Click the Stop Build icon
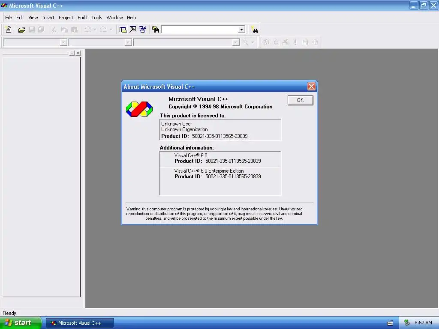The image size is (439, 329). [x=285, y=42]
